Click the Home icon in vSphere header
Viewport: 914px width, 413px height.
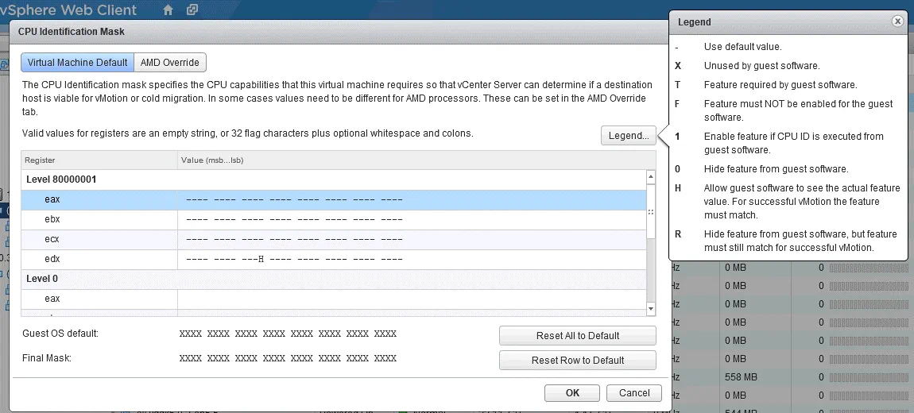pyautogui.click(x=168, y=10)
